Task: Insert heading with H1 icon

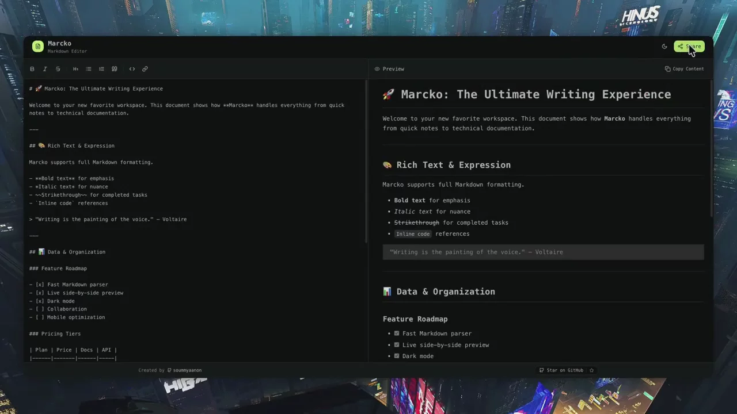Action: (x=75, y=69)
